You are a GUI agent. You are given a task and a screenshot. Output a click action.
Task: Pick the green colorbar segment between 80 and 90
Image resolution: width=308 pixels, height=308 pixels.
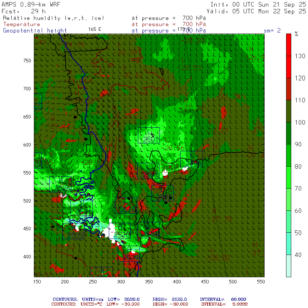pos(288,155)
